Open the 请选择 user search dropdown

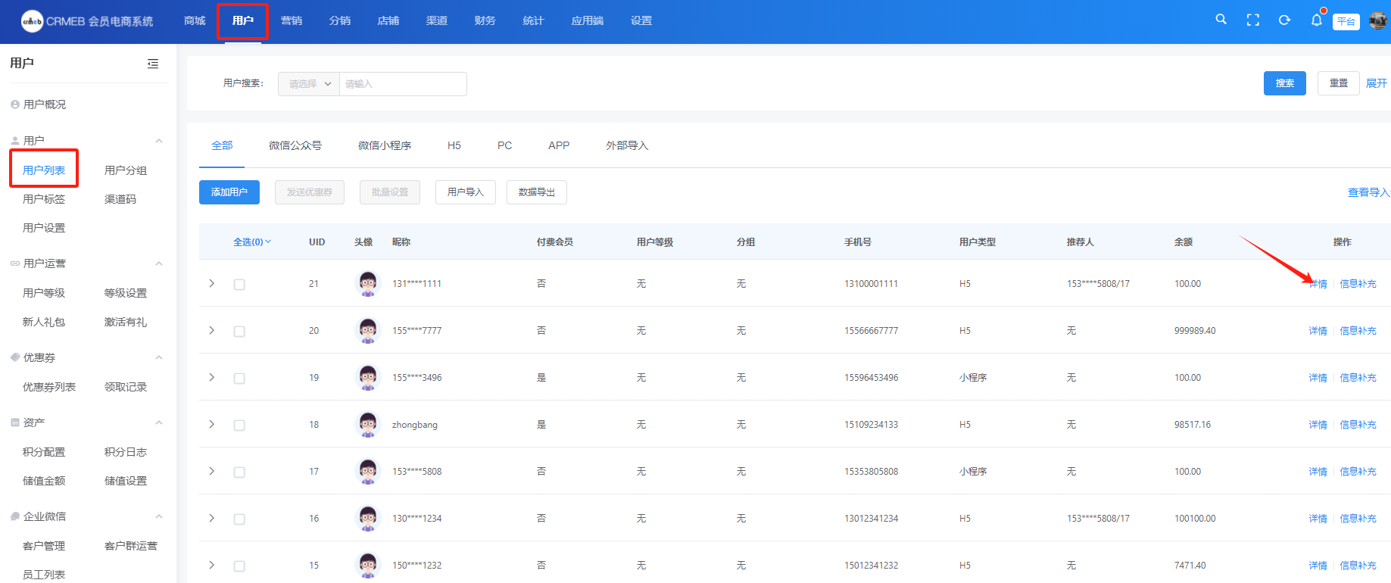tap(309, 84)
